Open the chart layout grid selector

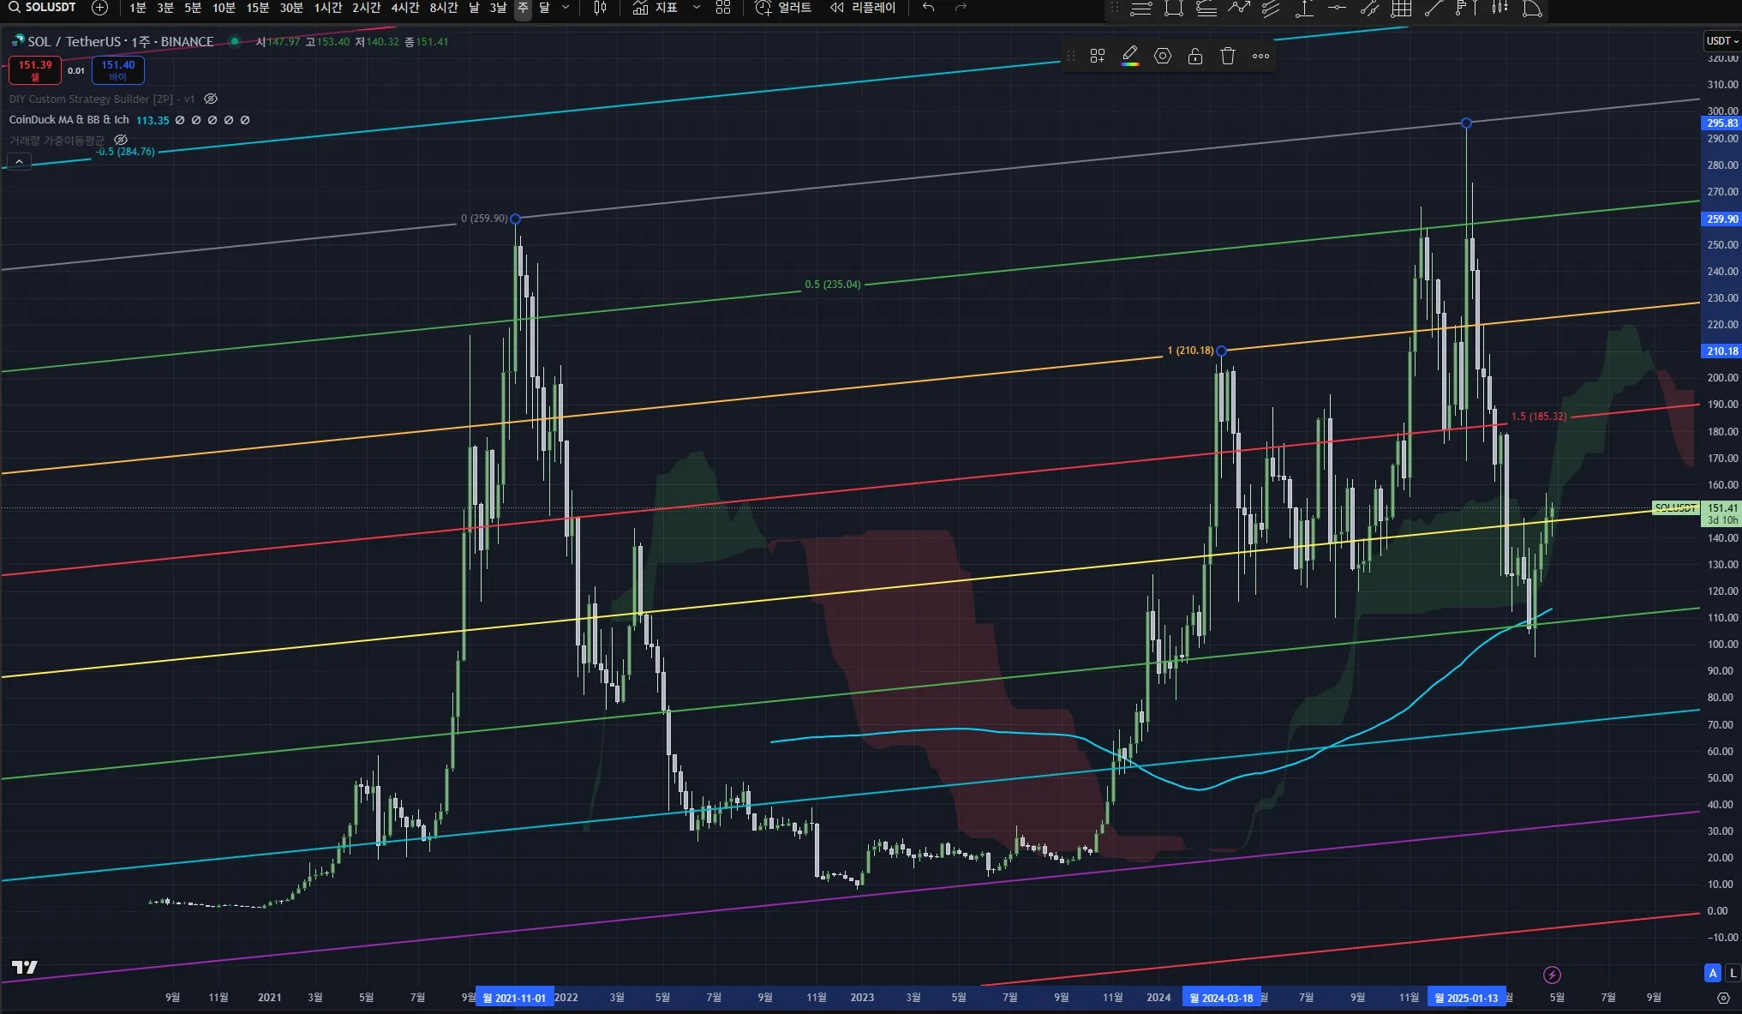pos(723,8)
